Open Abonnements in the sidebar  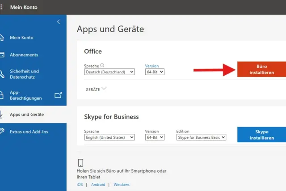coord(24,55)
